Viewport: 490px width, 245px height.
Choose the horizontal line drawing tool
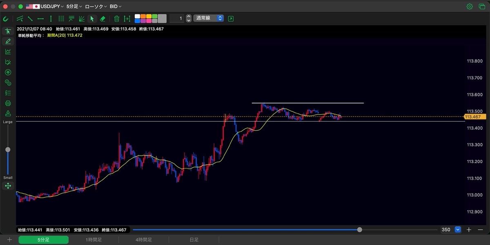click(40, 18)
